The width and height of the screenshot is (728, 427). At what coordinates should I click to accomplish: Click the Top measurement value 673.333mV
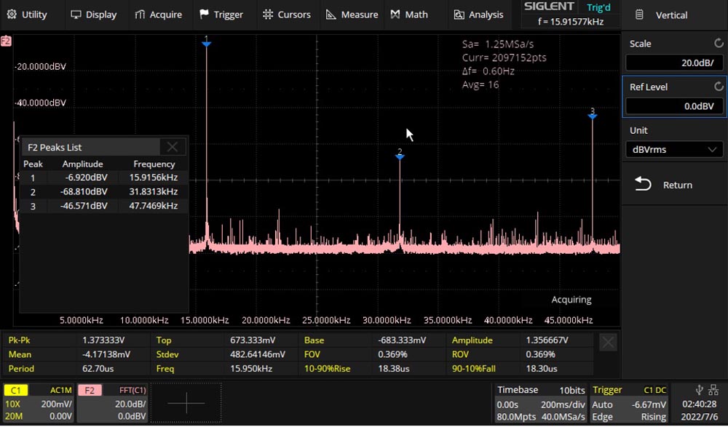pyautogui.click(x=253, y=340)
